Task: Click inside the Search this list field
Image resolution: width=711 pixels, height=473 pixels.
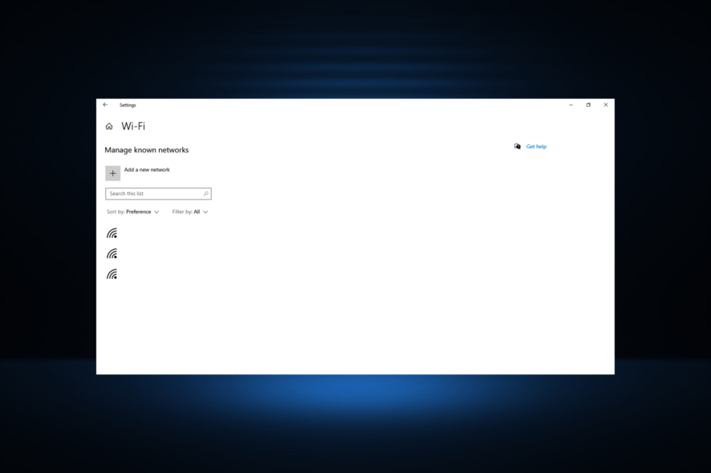Action: (x=152, y=193)
